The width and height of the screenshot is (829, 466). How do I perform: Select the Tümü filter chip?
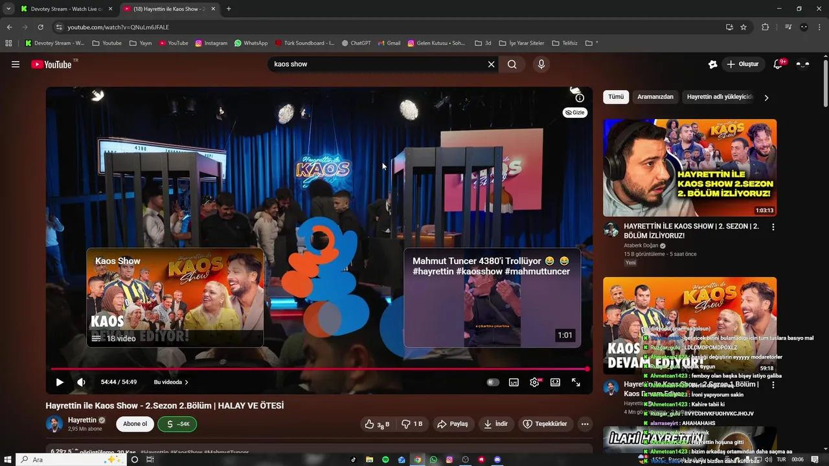pyautogui.click(x=616, y=97)
